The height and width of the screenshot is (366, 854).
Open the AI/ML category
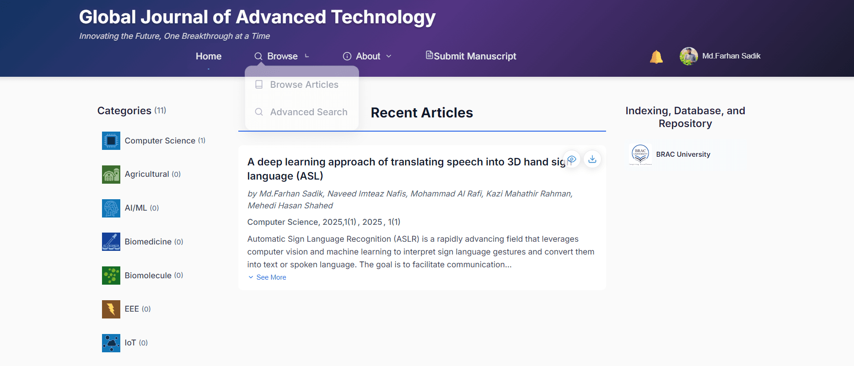pos(136,208)
